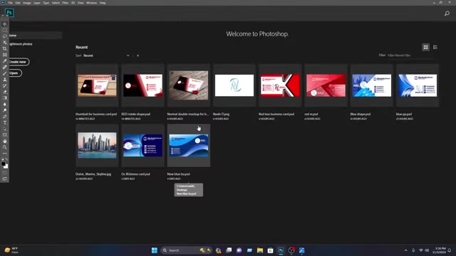
Task: Click the Open button
Action: (14, 73)
